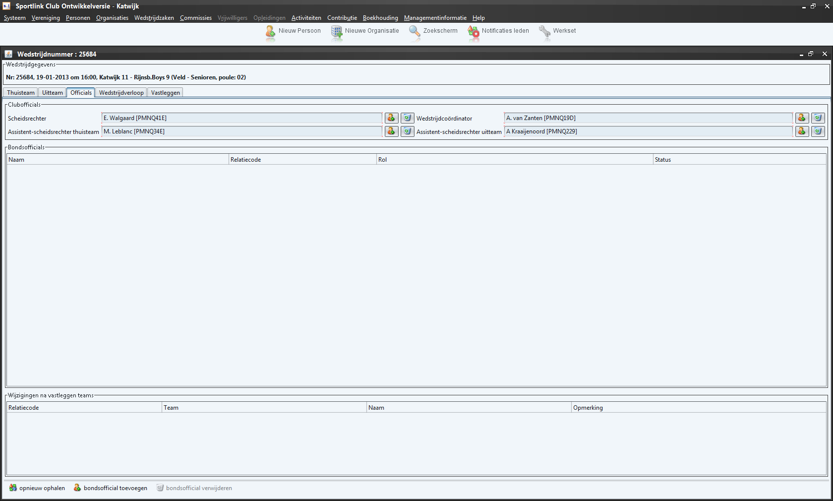Open the Wedstrijdzaken menu
This screenshot has width=833, height=501.
[x=154, y=18]
